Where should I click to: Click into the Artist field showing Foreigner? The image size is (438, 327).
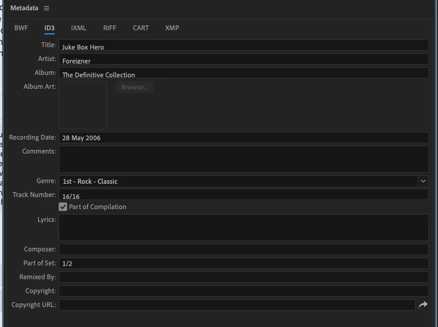[x=244, y=59]
